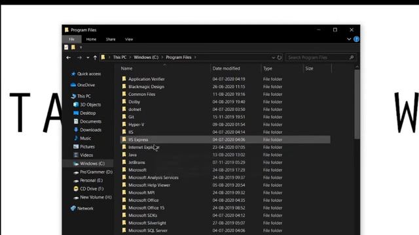Open the Help question mark icon
The height and width of the screenshot is (235, 419).
[x=356, y=39]
